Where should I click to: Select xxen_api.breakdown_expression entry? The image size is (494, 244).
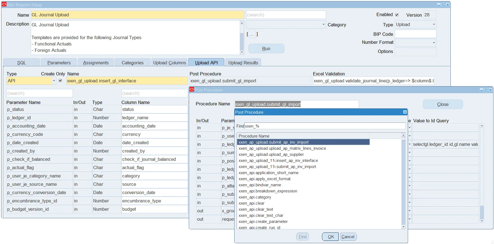(x=268, y=191)
